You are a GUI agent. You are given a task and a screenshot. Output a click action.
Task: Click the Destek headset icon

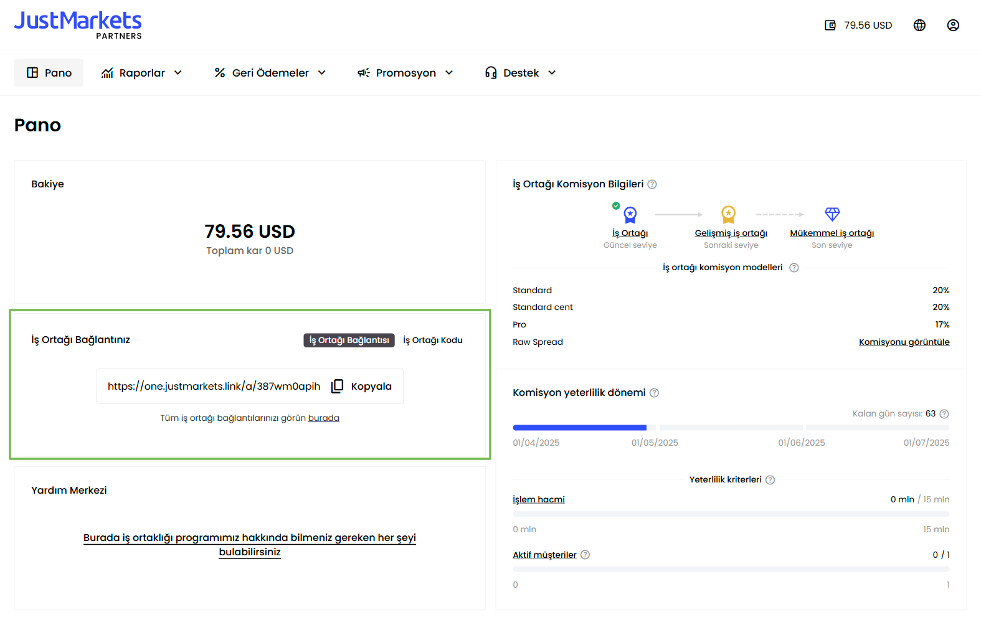click(x=491, y=73)
